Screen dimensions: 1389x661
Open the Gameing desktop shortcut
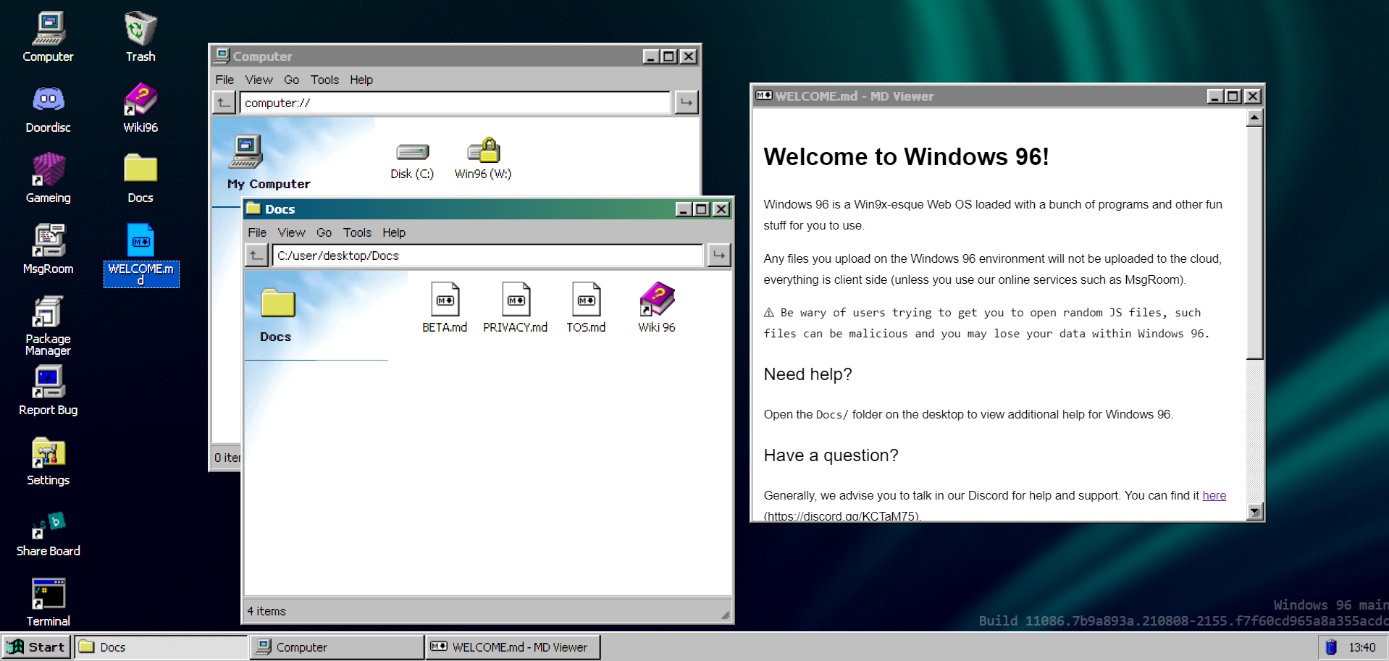(48, 178)
